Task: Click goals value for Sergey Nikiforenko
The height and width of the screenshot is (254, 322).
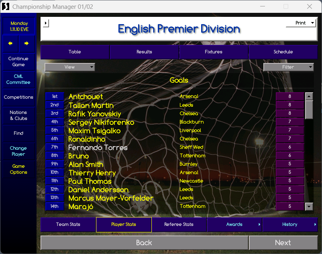Action: coord(290,122)
